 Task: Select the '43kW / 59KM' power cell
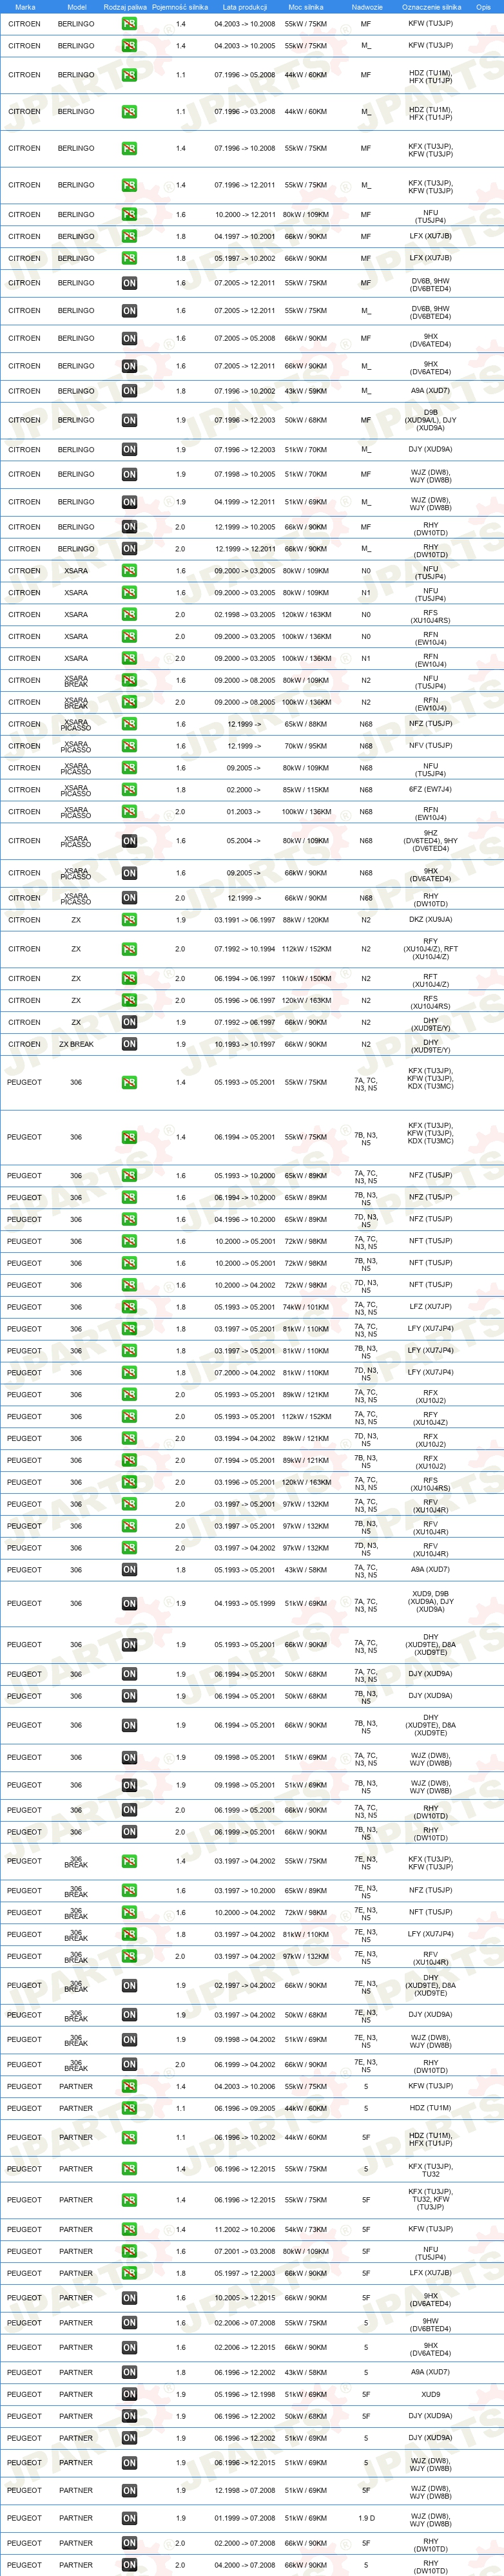pyautogui.click(x=306, y=391)
